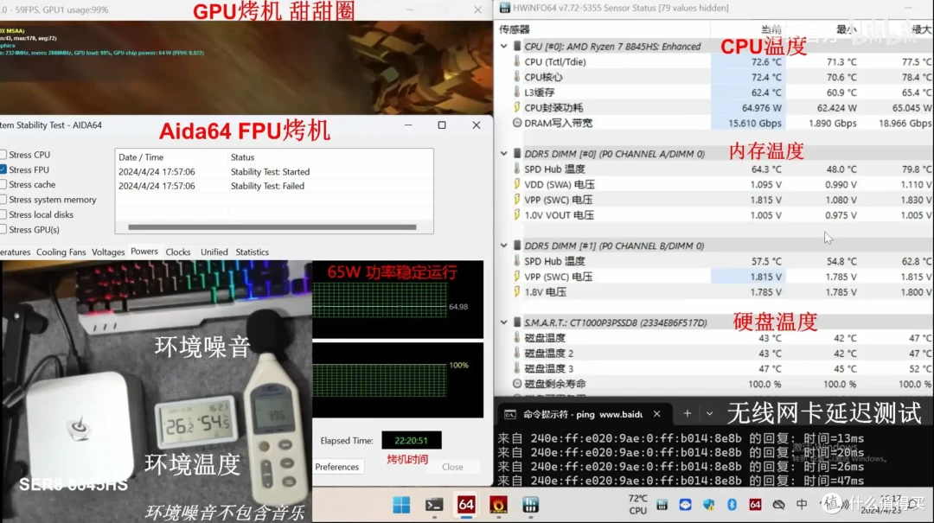Image resolution: width=934 pixels, height=523 pixels.
Task: Switch to the Powers tab
Action: click(144, 252)
